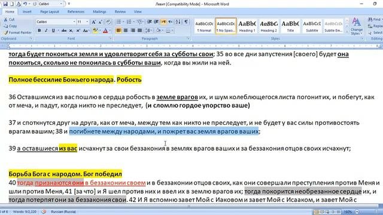The height and width of the screenshot is (215, 383).
Task: Open Replace in the Editing group
Action: coord(375,26)
